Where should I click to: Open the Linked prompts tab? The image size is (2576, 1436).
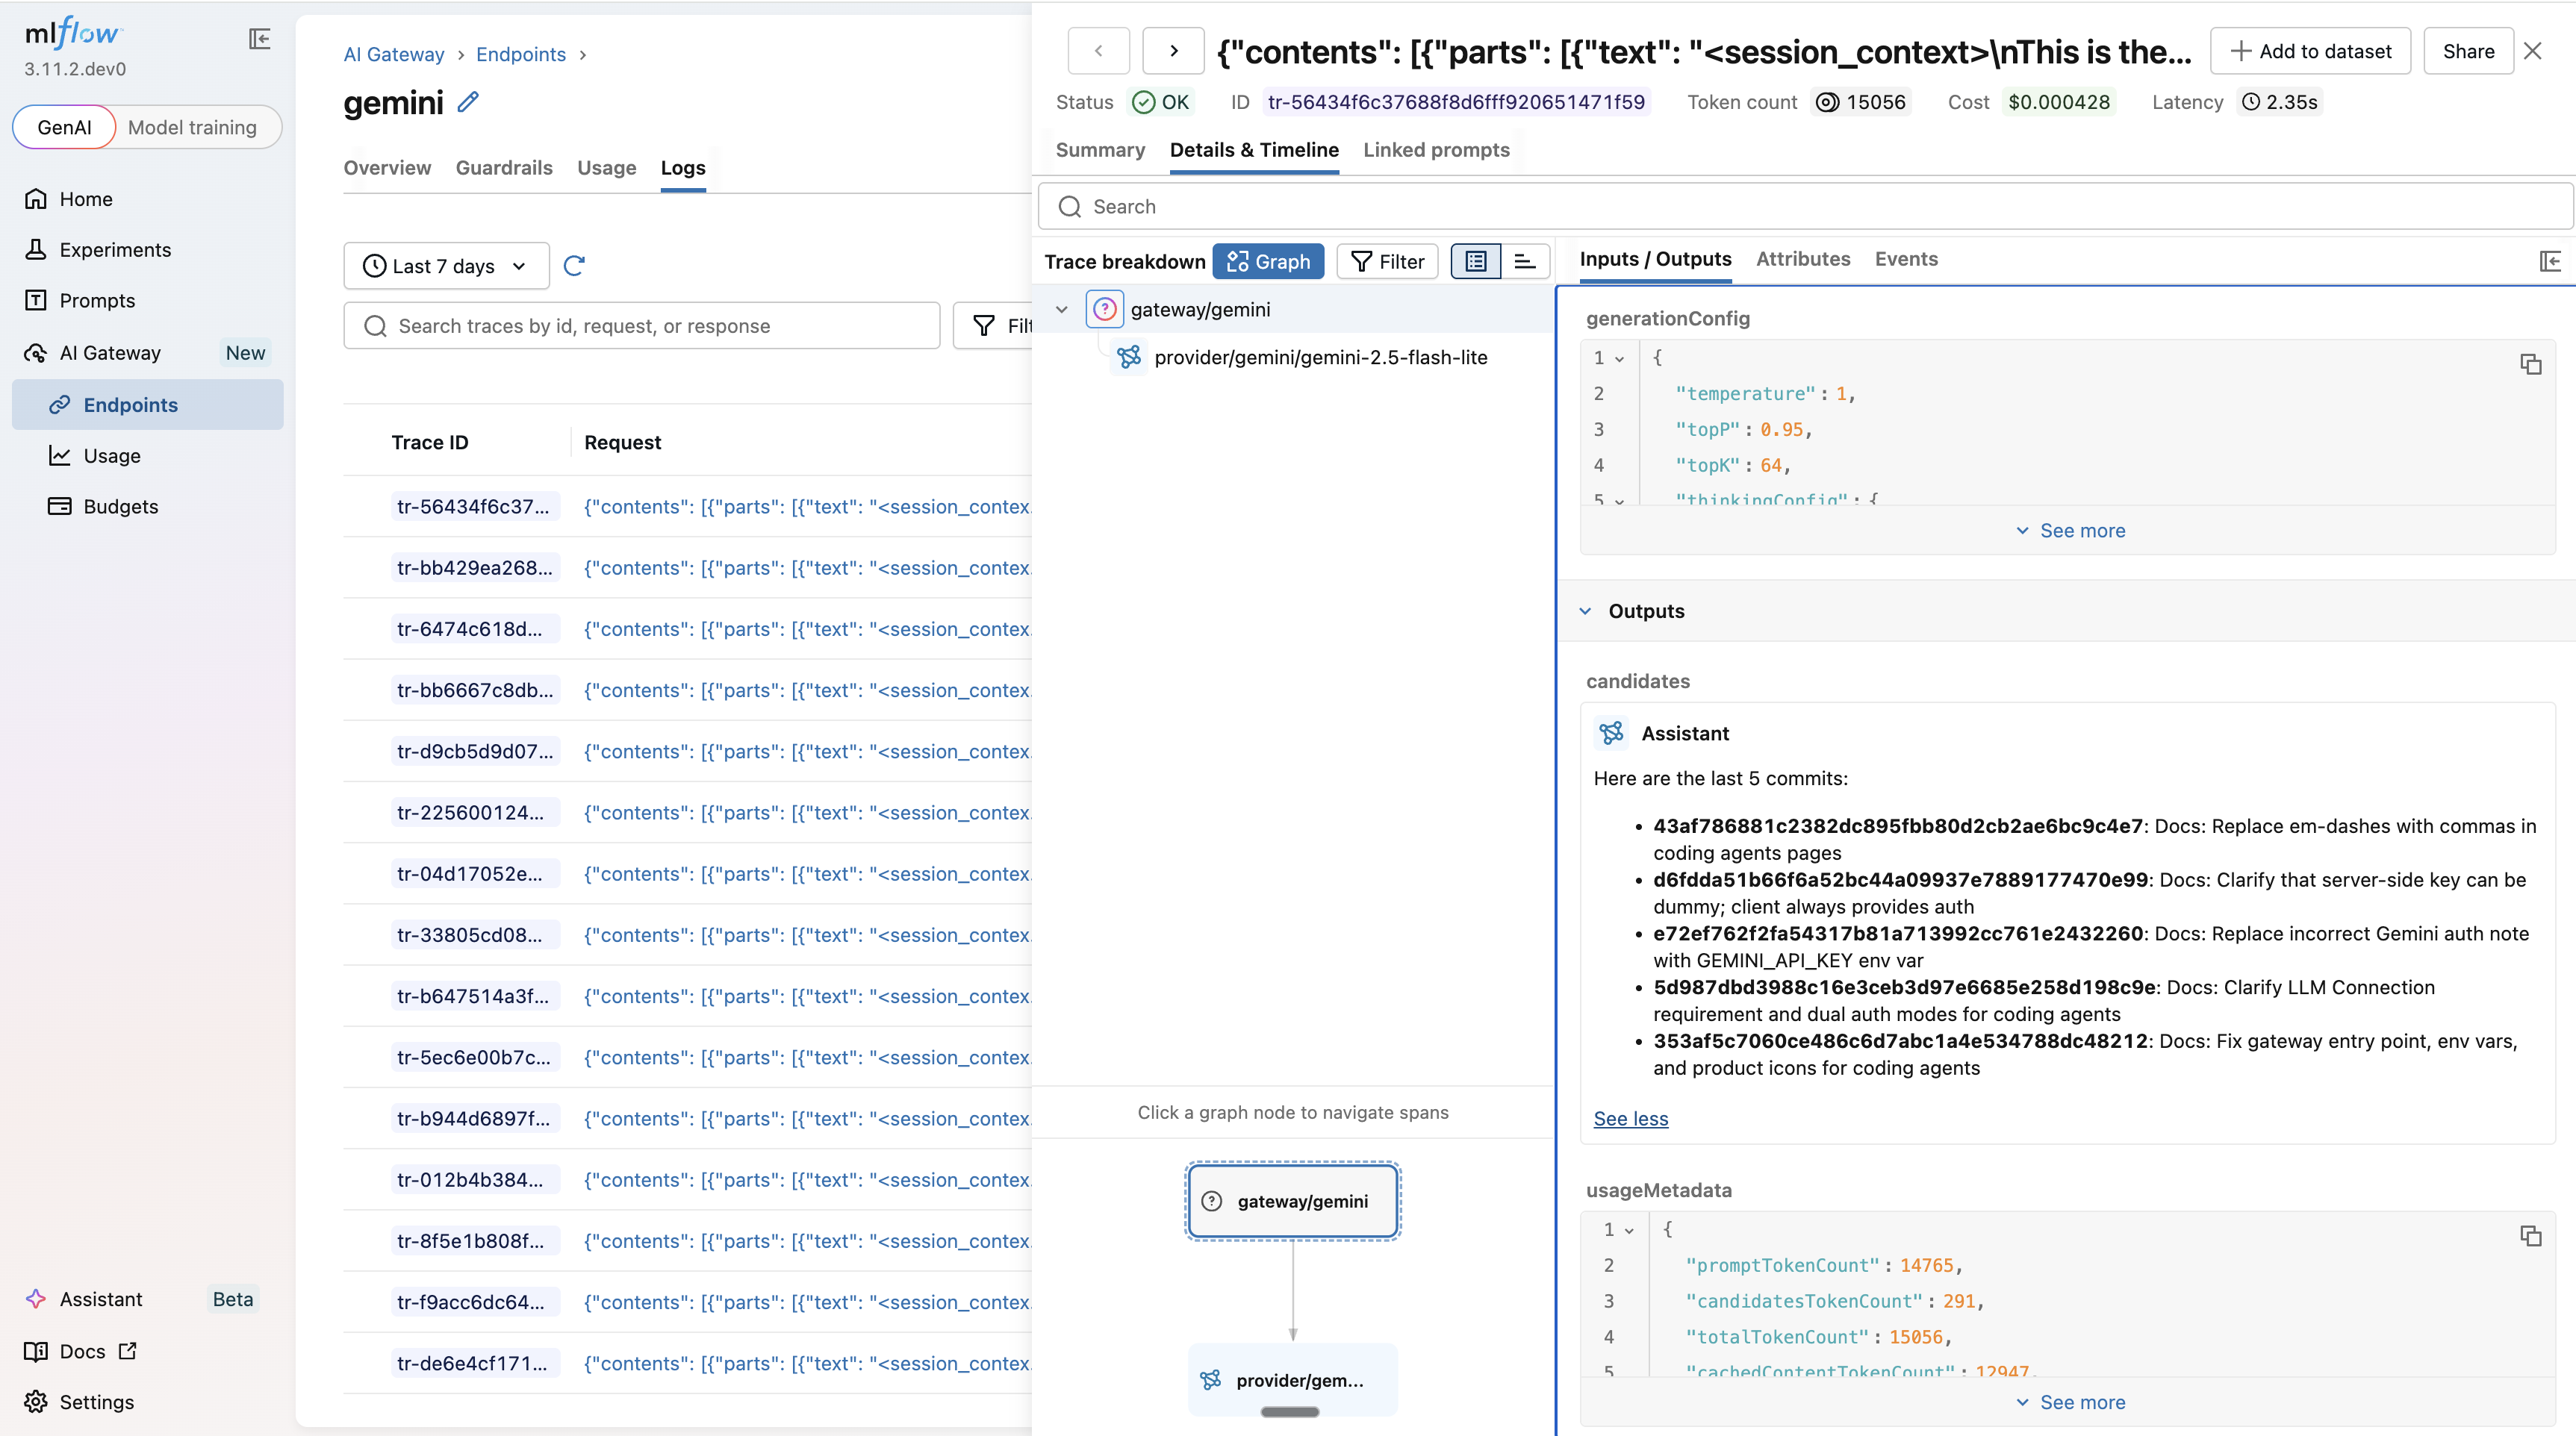[1436, 150]
